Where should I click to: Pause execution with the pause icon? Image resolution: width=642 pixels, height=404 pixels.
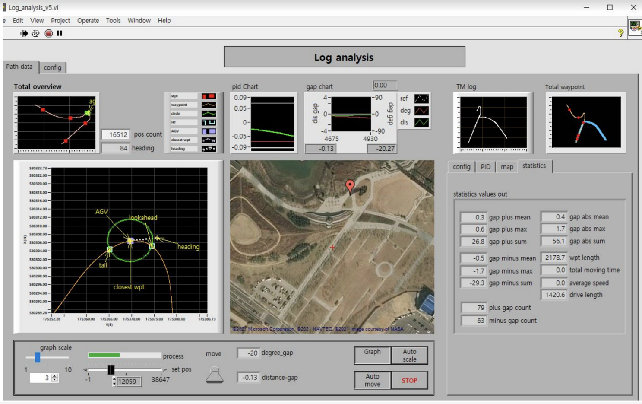point(60,33)
